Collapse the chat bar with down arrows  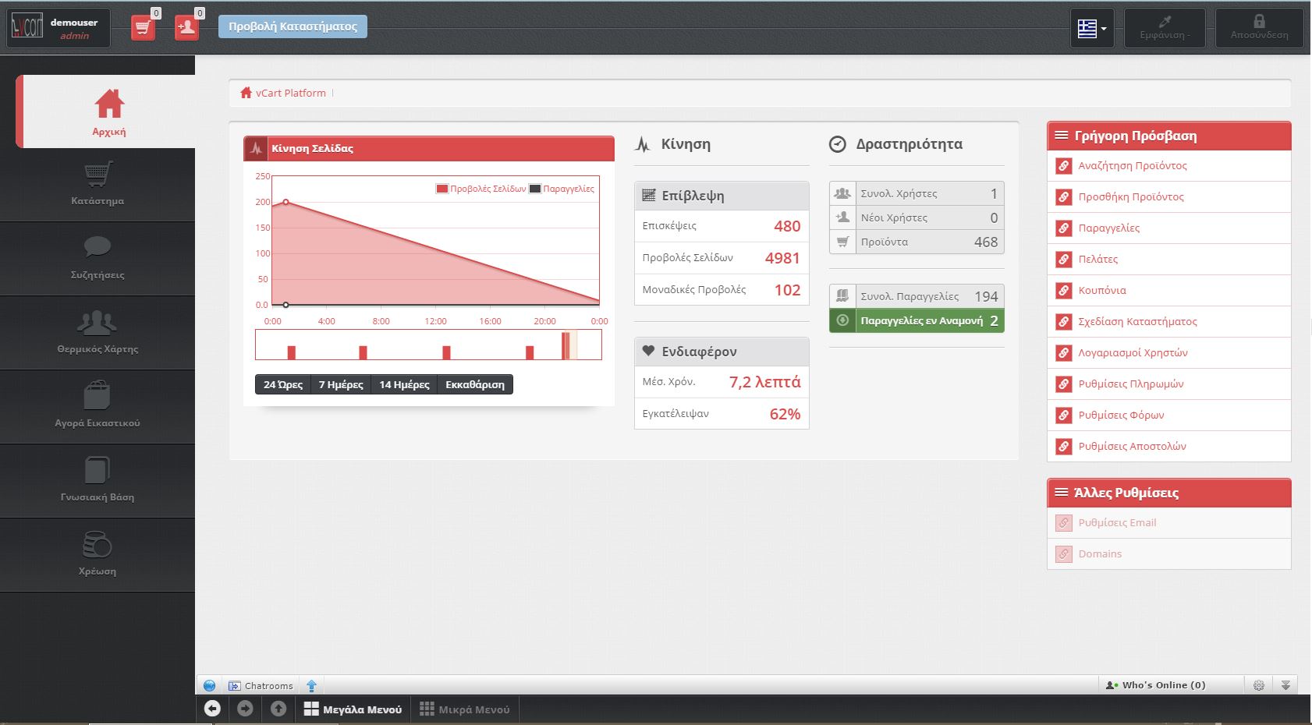[1285, 685]
